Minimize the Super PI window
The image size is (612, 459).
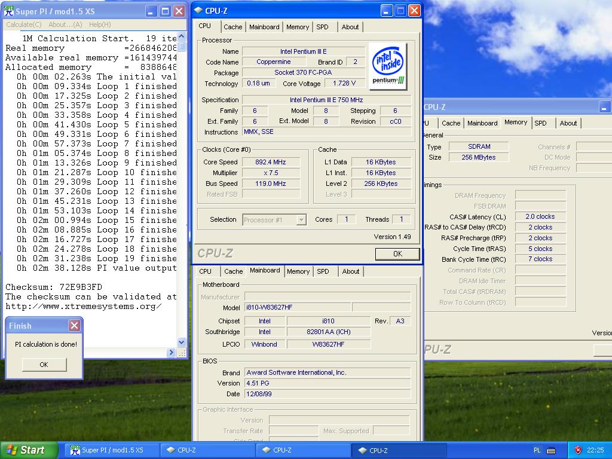[151, 11]
